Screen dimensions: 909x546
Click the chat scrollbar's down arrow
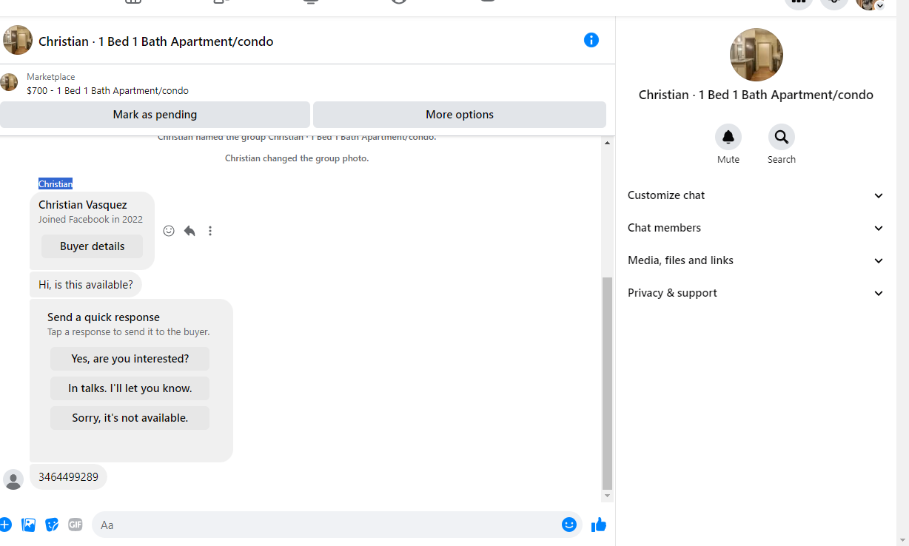607,496
